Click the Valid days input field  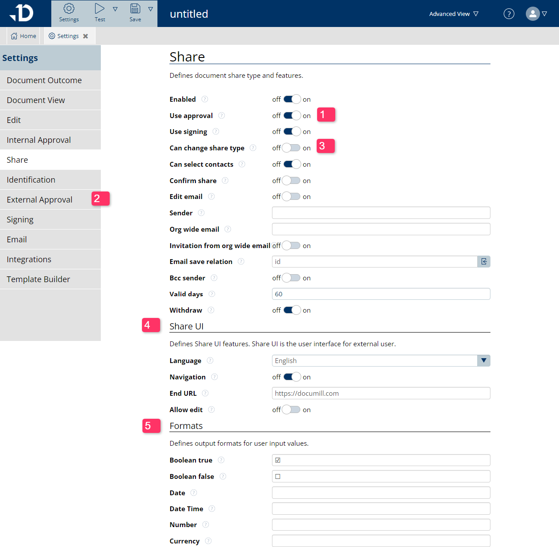pyautogui.click(x=381, y=294)
